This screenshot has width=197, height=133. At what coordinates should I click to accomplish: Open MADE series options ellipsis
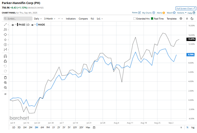click(35, 24)
